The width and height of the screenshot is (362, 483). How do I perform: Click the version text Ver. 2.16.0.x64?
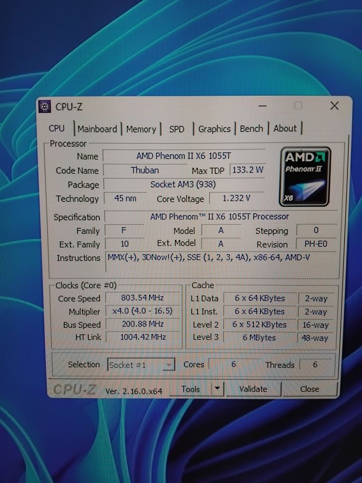pyautogui.click(x=133, y=391)
